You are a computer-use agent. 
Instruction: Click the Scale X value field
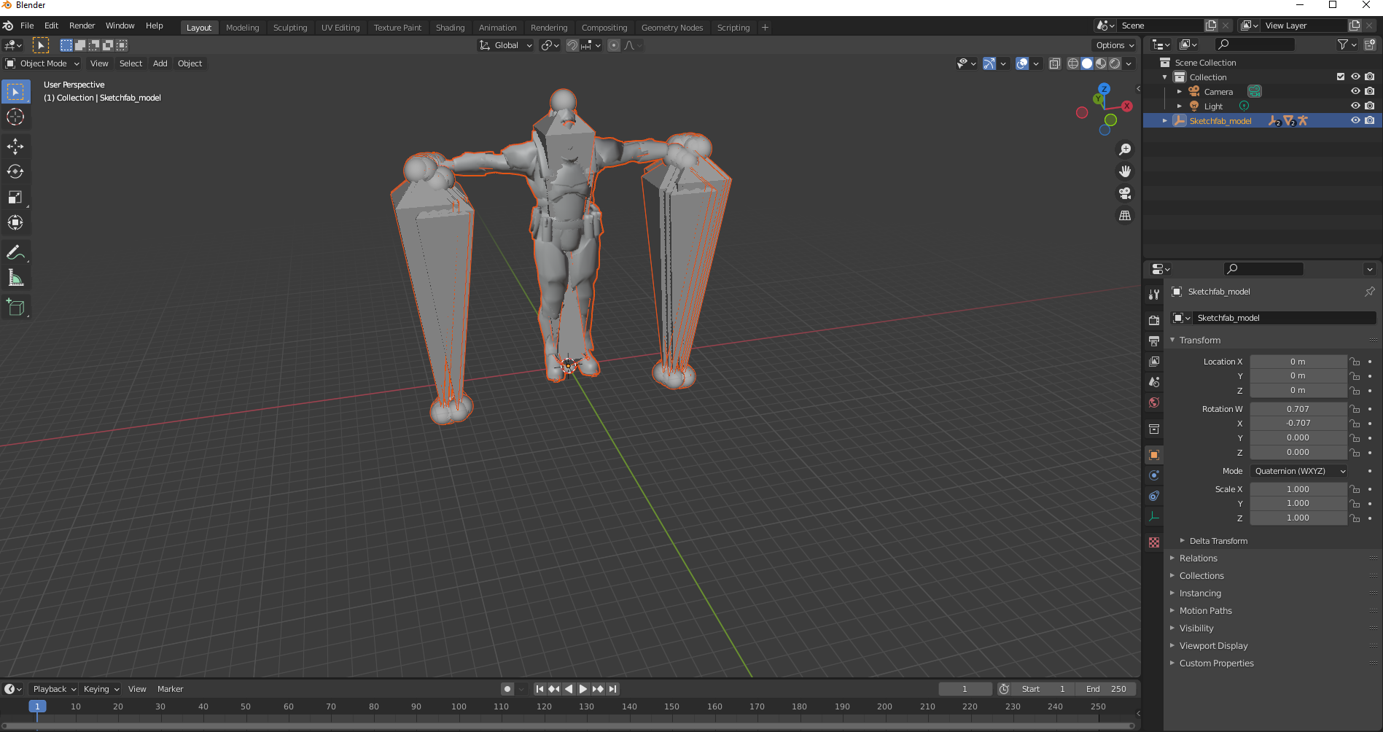[x=1298, y=489]
